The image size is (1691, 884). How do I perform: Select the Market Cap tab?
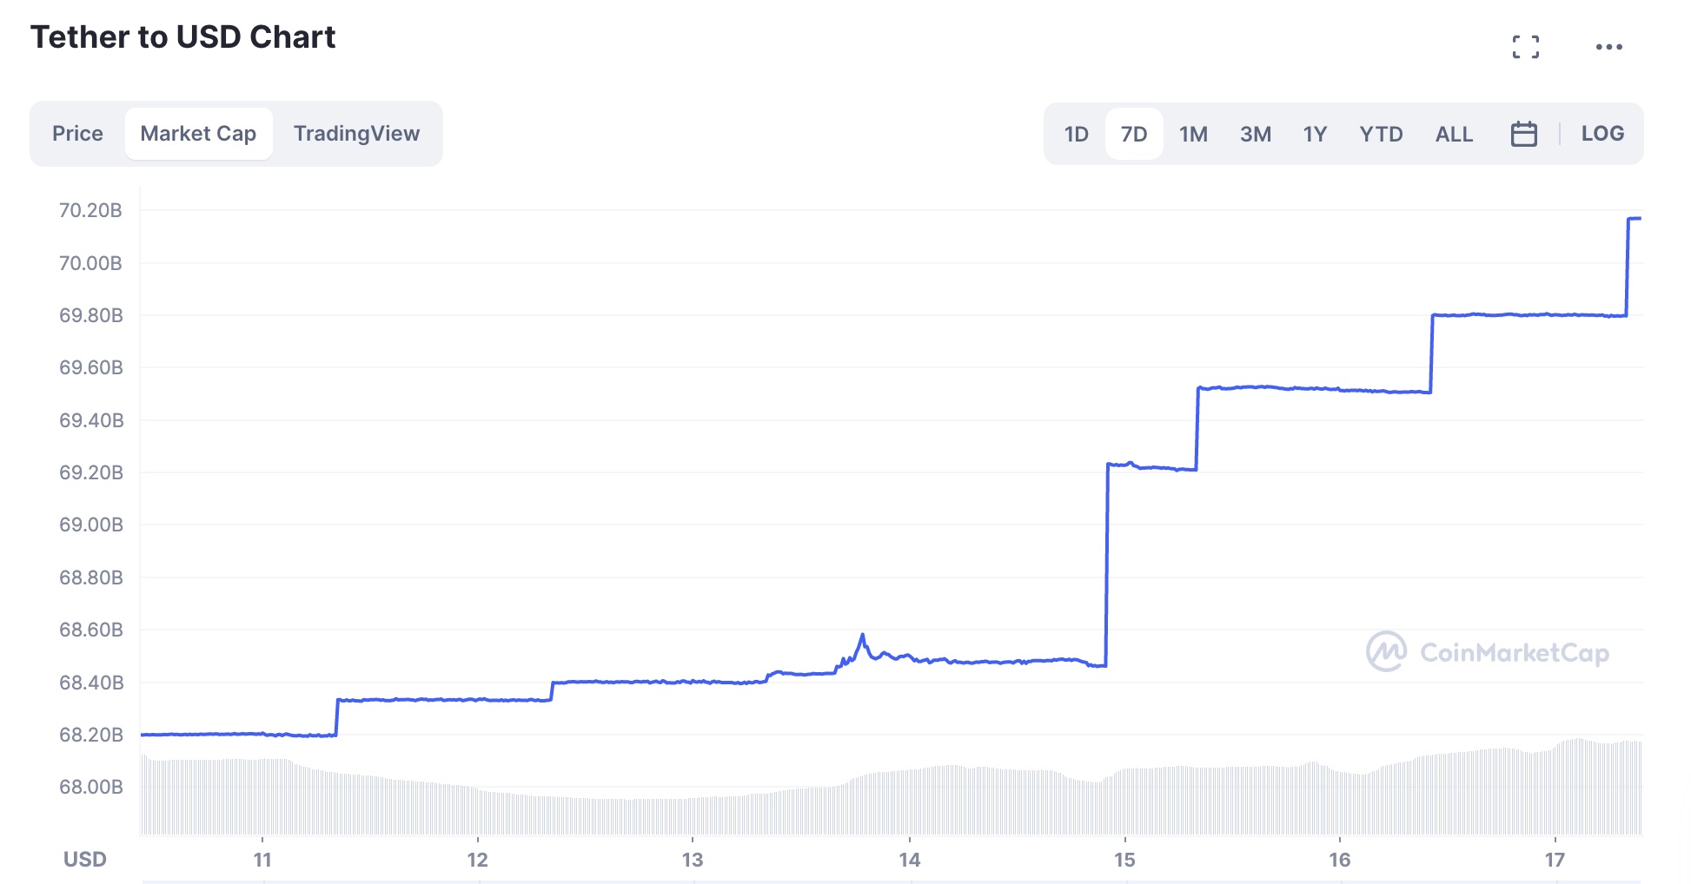tap(198, 134)
